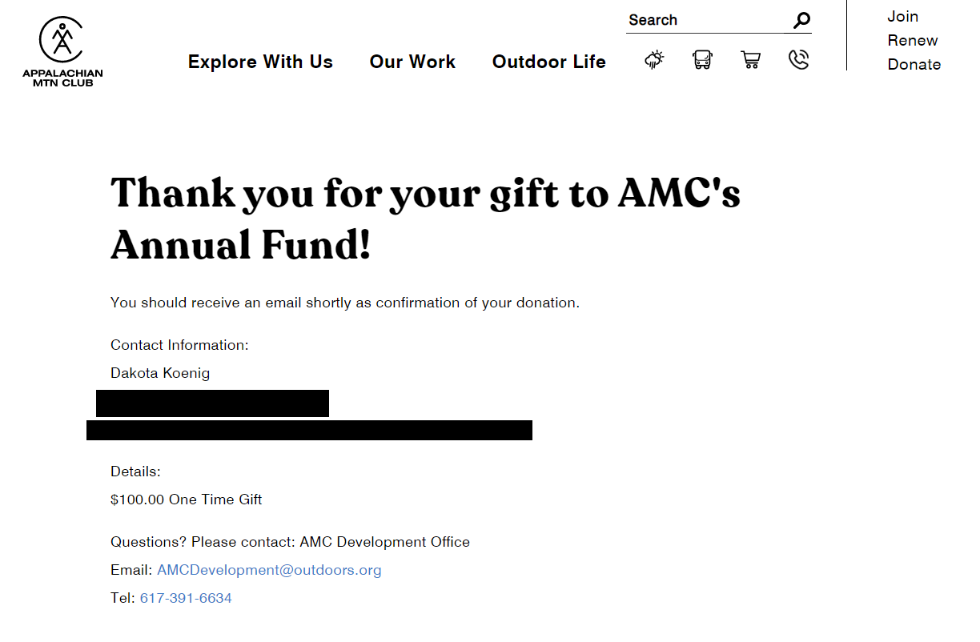Open the Outdoor Life menu

(x=549, y=62)
